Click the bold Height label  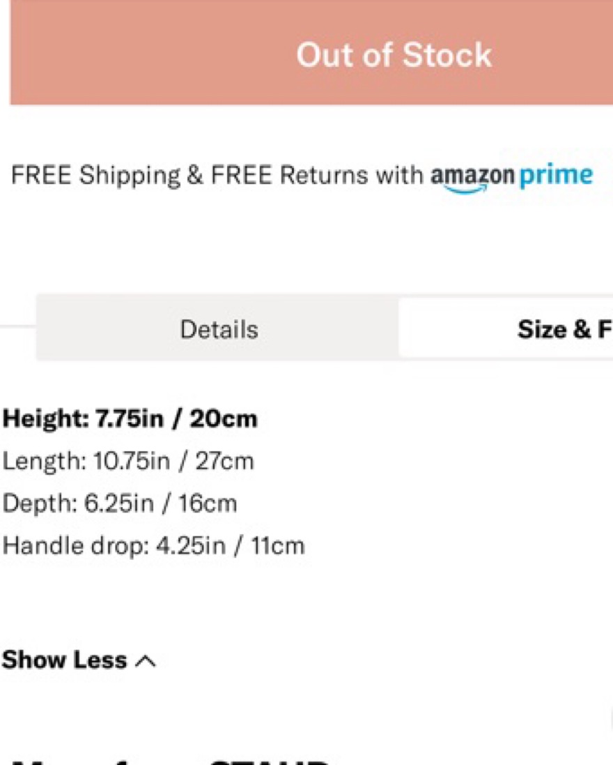click(x=43, y=419)
